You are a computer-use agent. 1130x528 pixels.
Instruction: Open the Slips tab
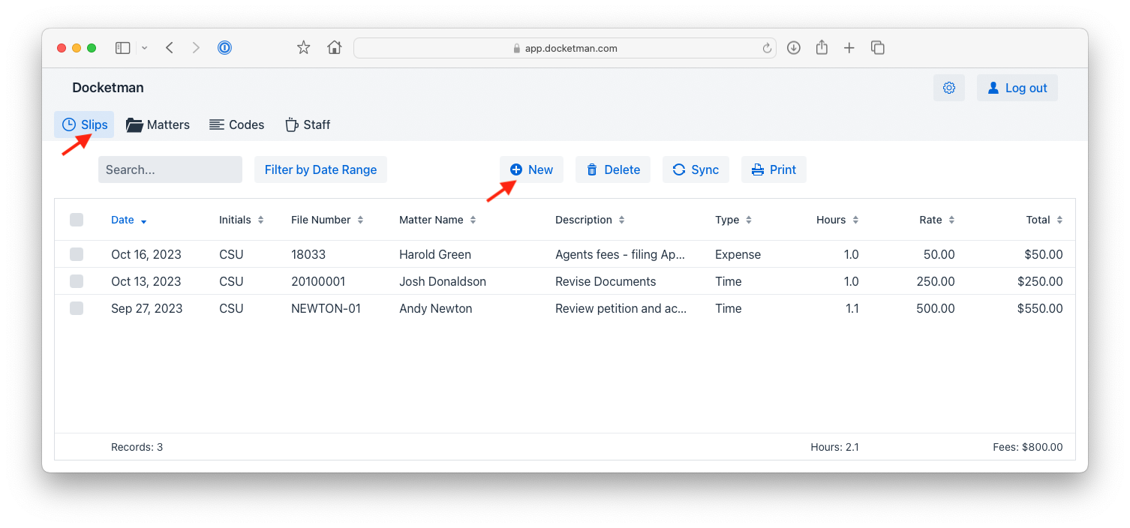(x=84, y=124)
